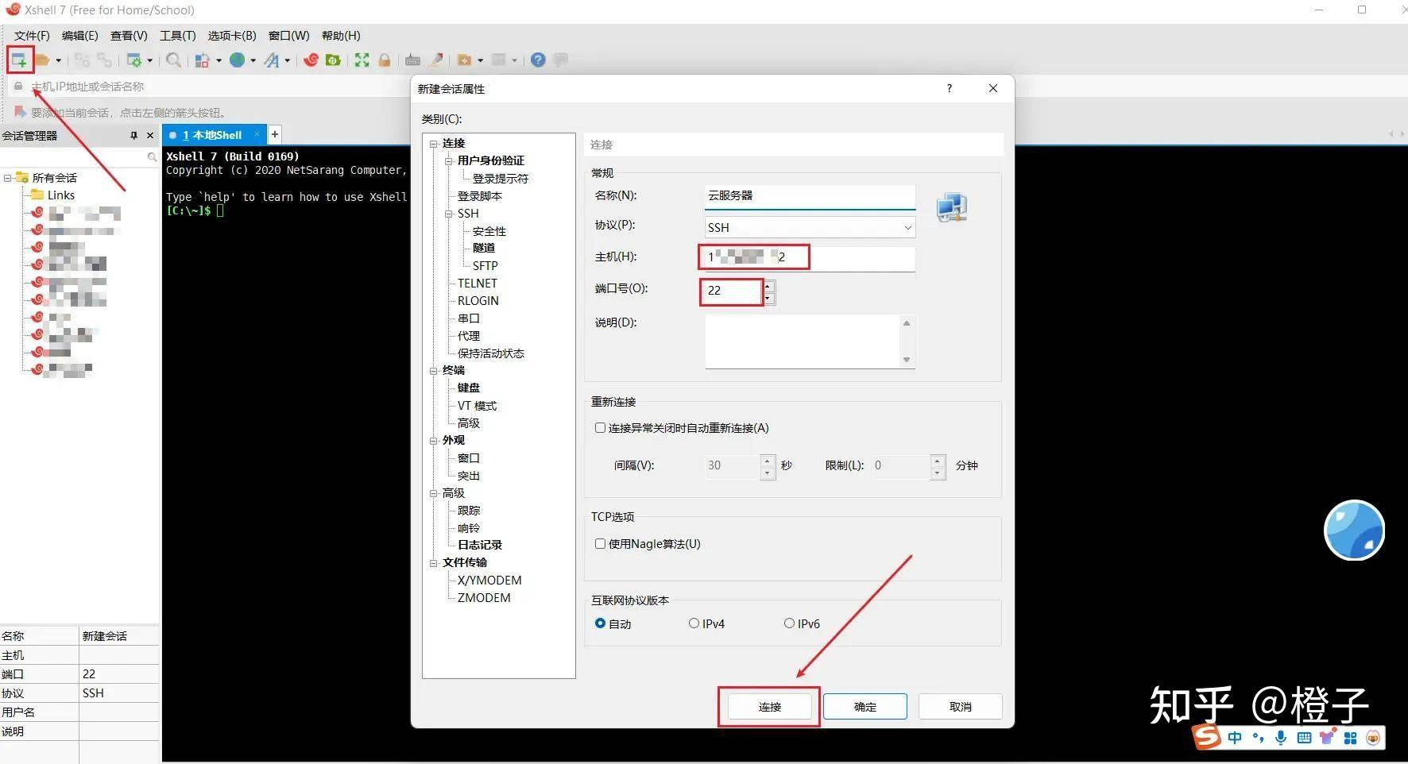
Task: Click the keyboard key-mapping toolbar icon
Action: coord(412,60)
